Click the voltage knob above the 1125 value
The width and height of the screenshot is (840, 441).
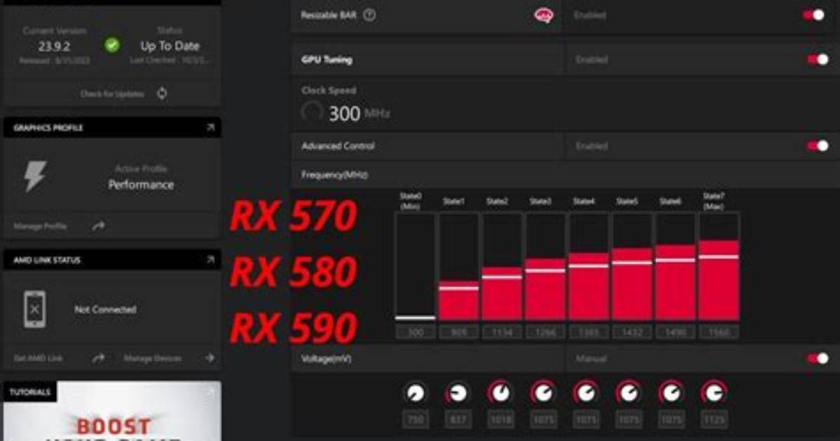coord(714,393)
